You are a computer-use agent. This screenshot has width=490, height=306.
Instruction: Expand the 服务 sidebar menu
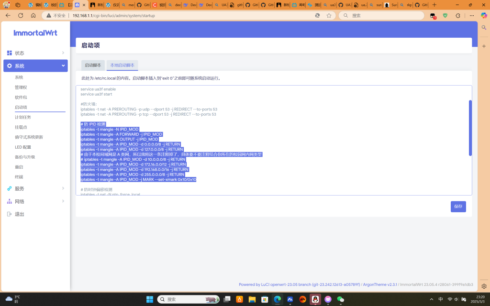[x=35, y=189]
